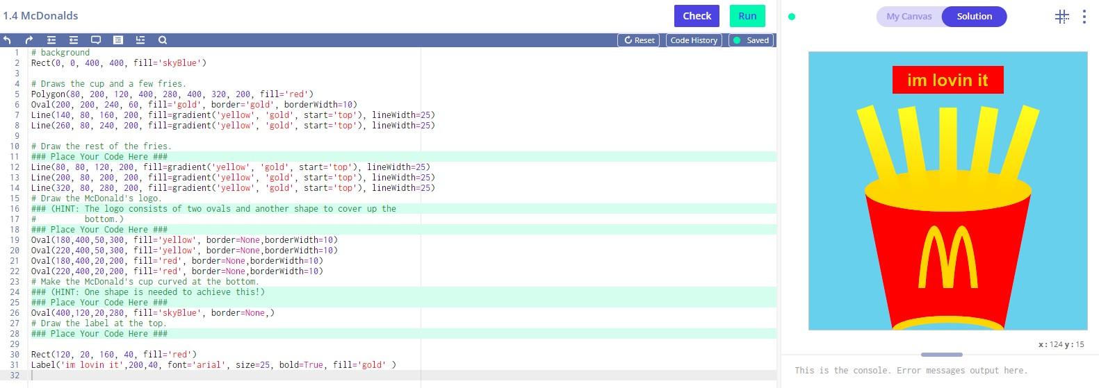Click the Check button

[x=697, y=16]
